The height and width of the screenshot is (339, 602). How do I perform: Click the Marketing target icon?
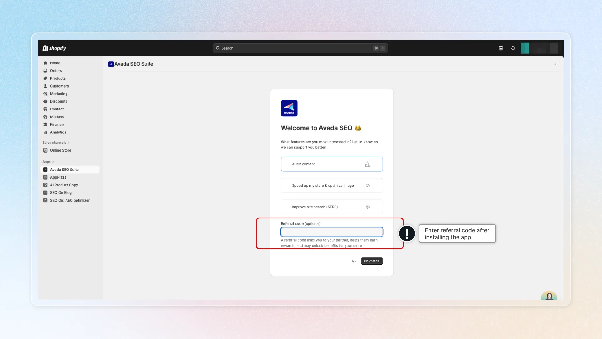click(x=45, y=94)
